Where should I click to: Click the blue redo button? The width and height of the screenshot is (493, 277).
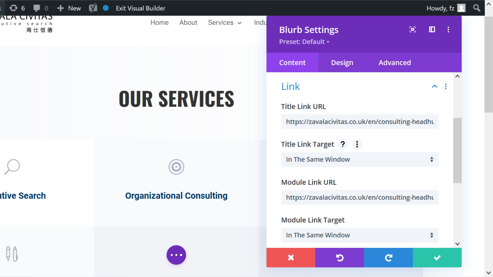tap(388, 258)
